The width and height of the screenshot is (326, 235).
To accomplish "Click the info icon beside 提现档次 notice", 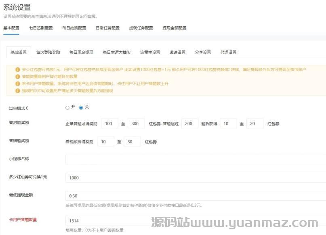I will 18,91.
